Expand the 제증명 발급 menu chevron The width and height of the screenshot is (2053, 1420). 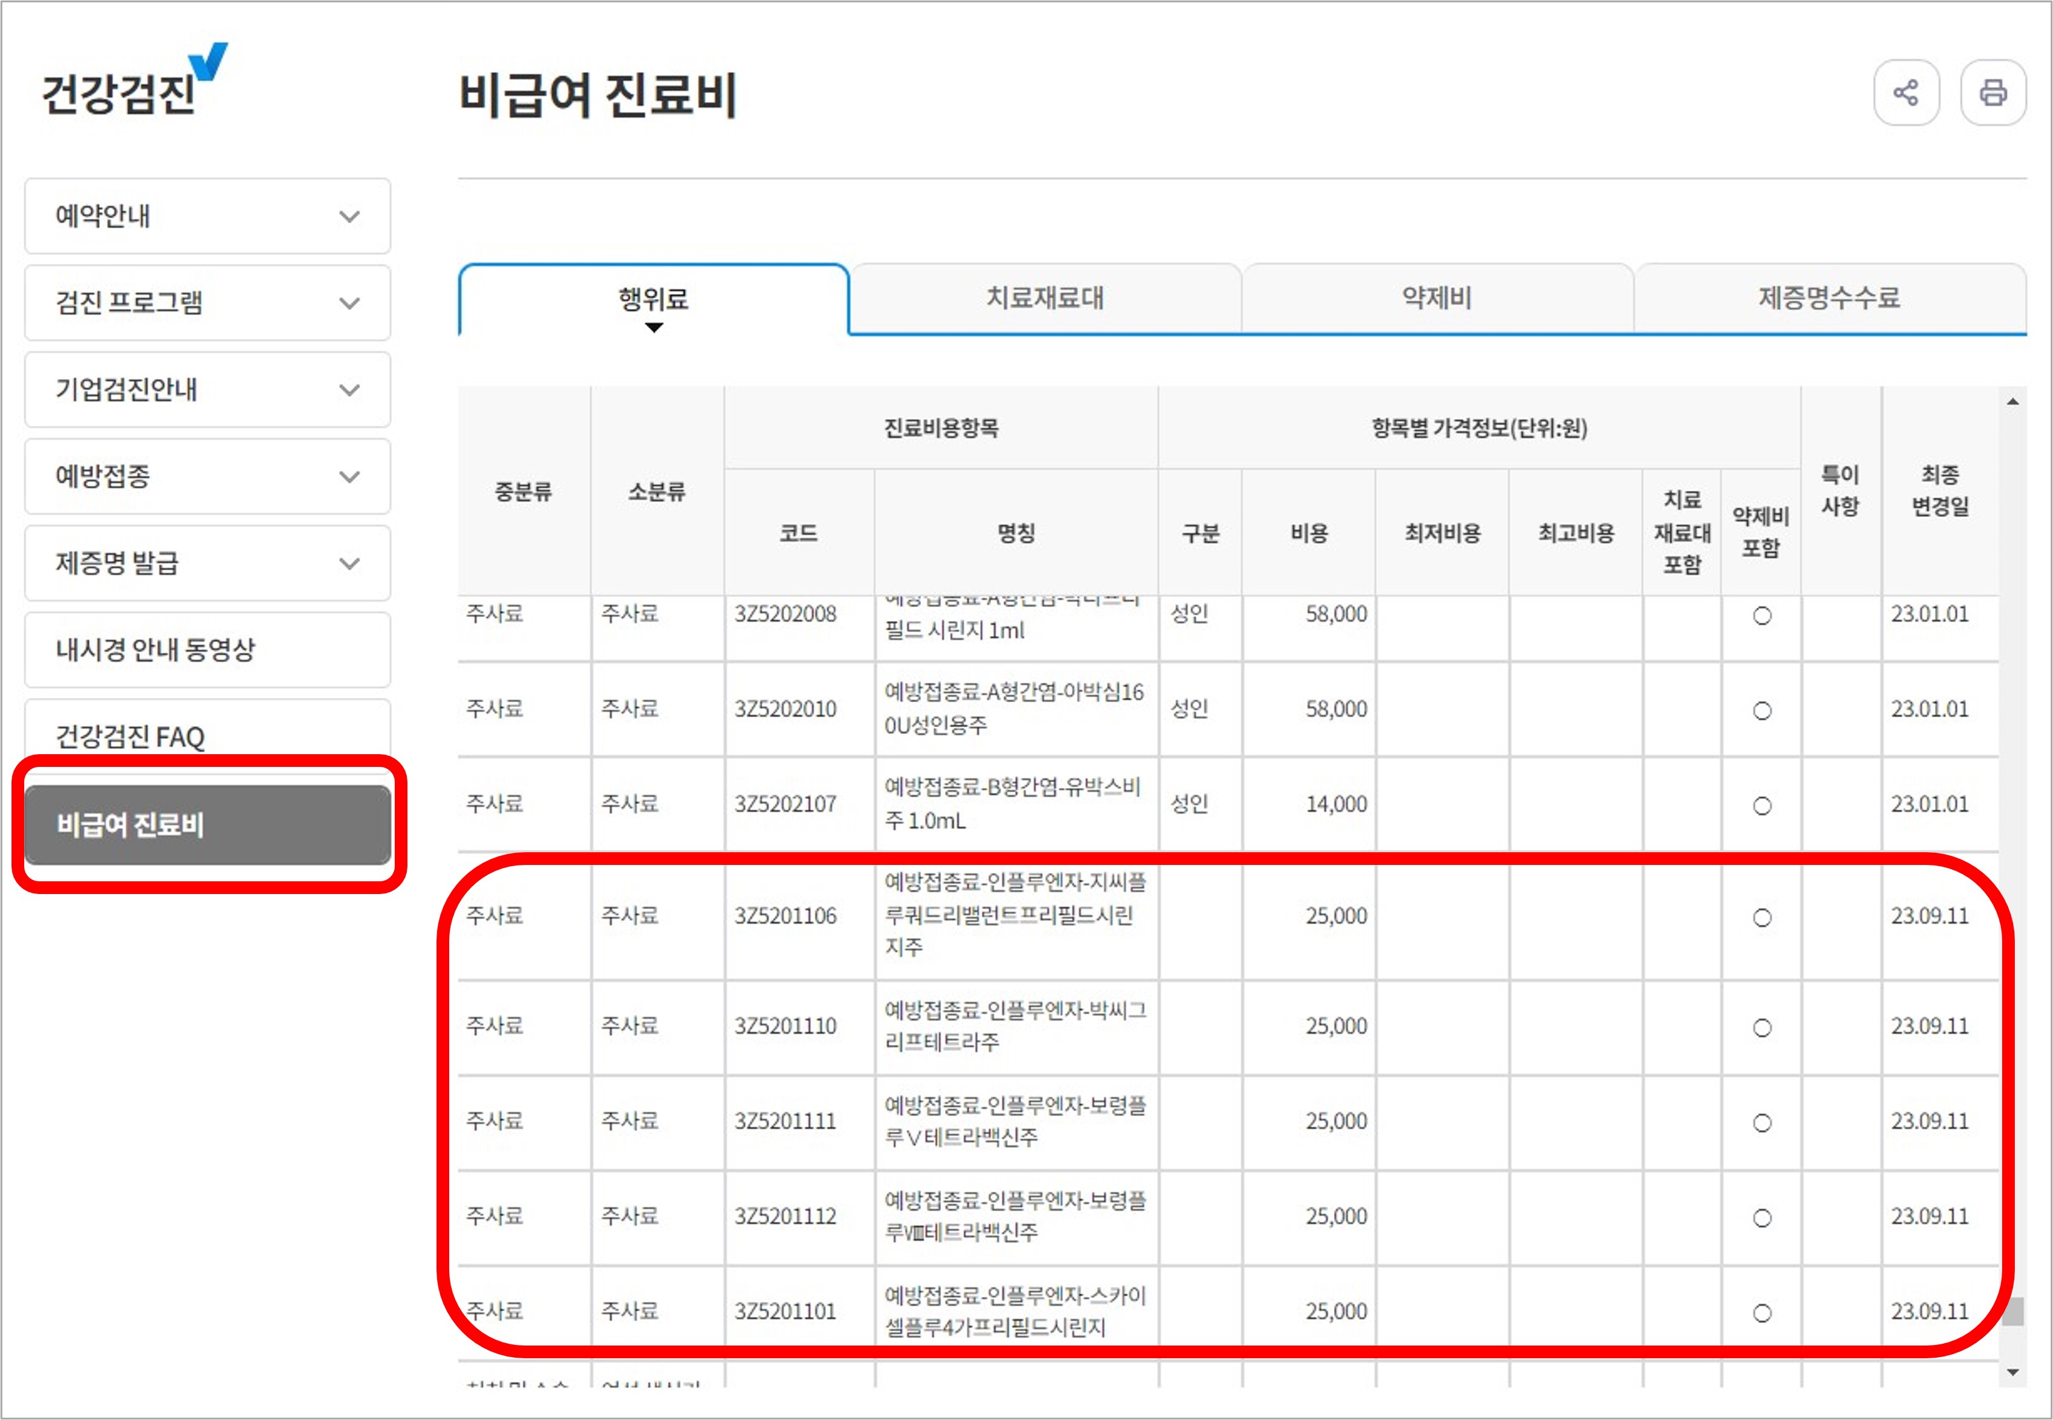[350, 563]
